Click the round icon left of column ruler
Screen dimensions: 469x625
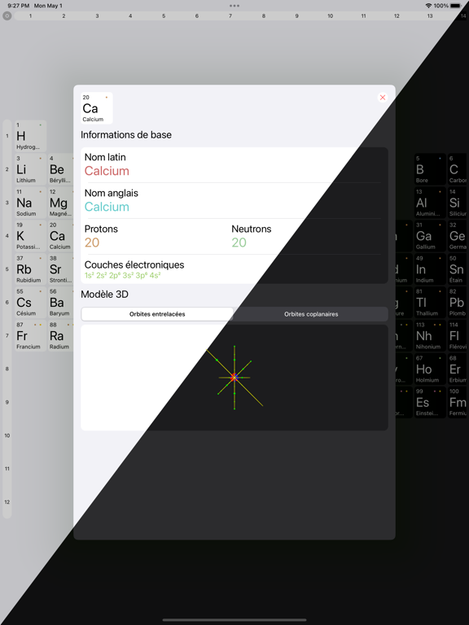pyautogui.click(x=7, y=16)
